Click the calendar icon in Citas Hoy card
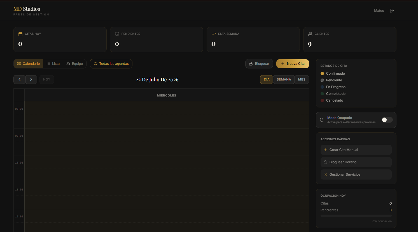Viewport: 418px width, 232px height. click(x=20, y=34)
